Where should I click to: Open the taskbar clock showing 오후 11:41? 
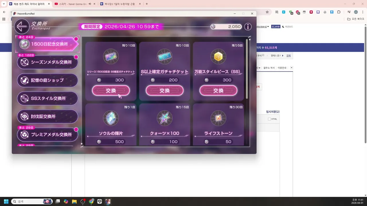coord(358,201)
